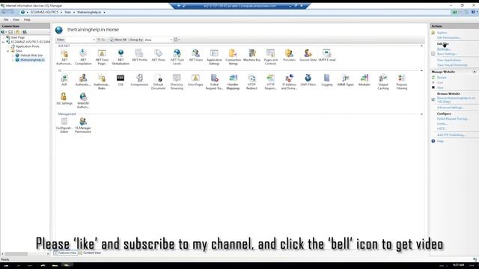Open the Machine Key feature
The image size is (479, 269).
click(x=252, y=55)
